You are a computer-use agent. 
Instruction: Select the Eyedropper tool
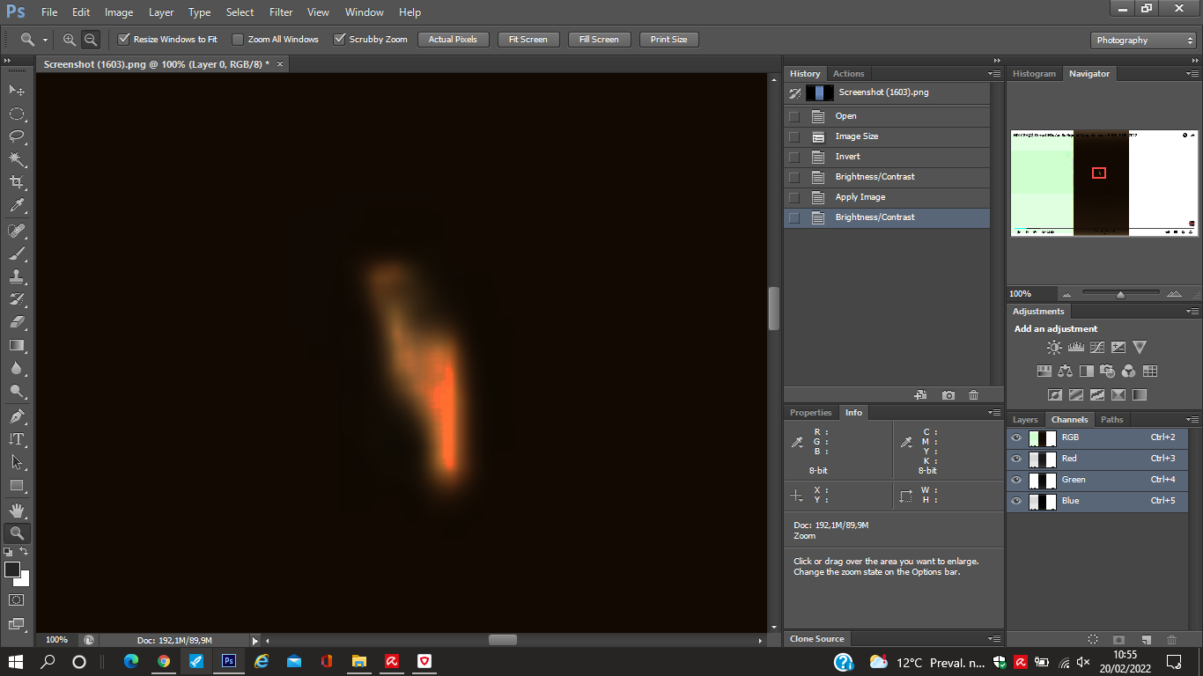tap(16, 206)
